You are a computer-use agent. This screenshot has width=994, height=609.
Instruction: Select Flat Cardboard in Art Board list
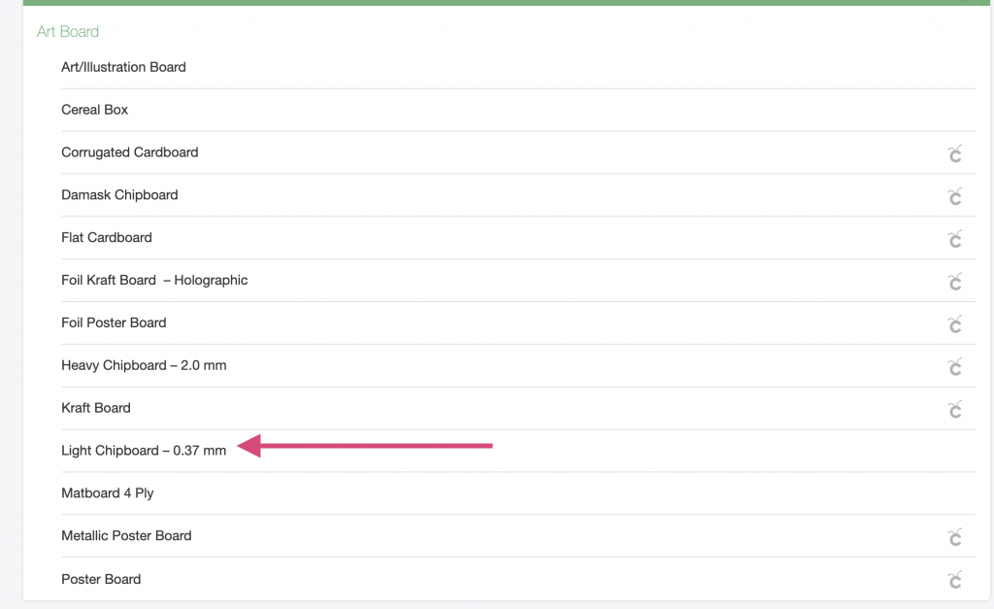(107, 237)
